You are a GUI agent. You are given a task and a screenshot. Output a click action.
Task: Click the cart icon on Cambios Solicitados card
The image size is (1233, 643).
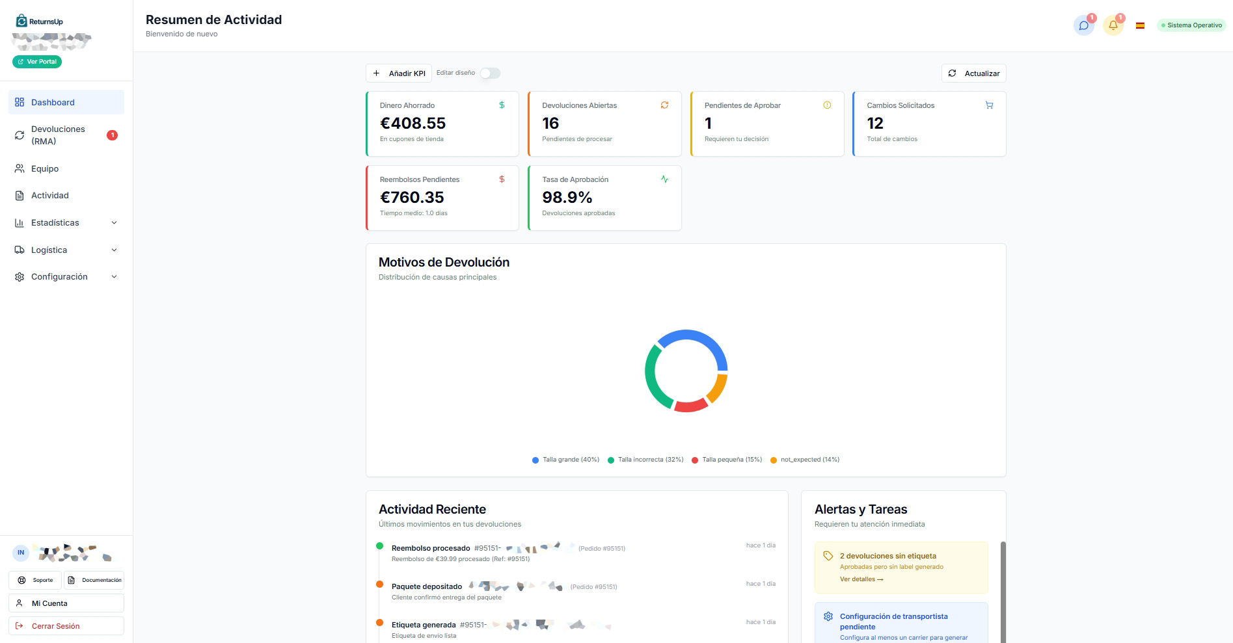989,105
